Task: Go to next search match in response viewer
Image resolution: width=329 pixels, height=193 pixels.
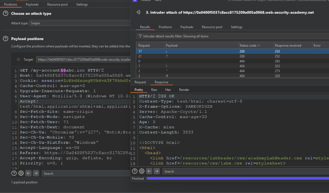Action: coord(157,171)
